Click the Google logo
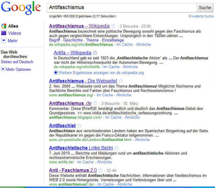 click(x=21, y=8)
